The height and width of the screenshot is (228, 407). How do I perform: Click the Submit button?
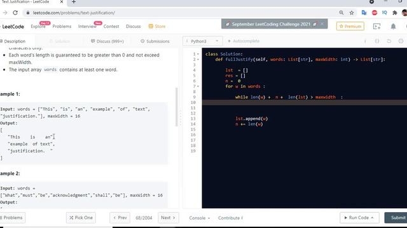pos(397,218)
